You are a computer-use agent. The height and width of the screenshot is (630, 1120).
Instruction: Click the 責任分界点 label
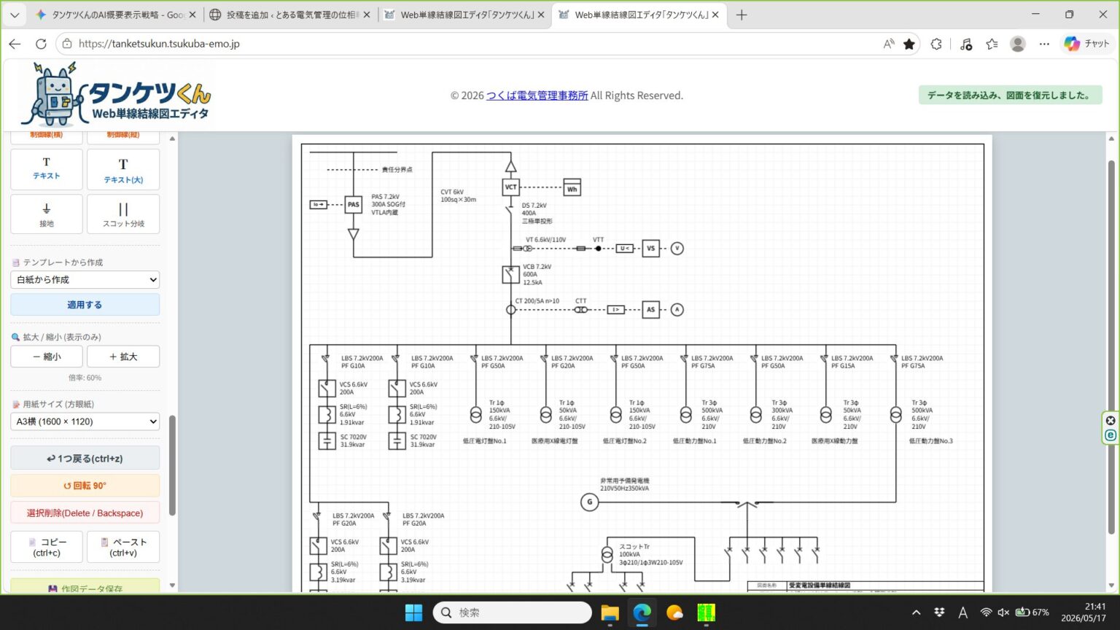coord(397,170)
